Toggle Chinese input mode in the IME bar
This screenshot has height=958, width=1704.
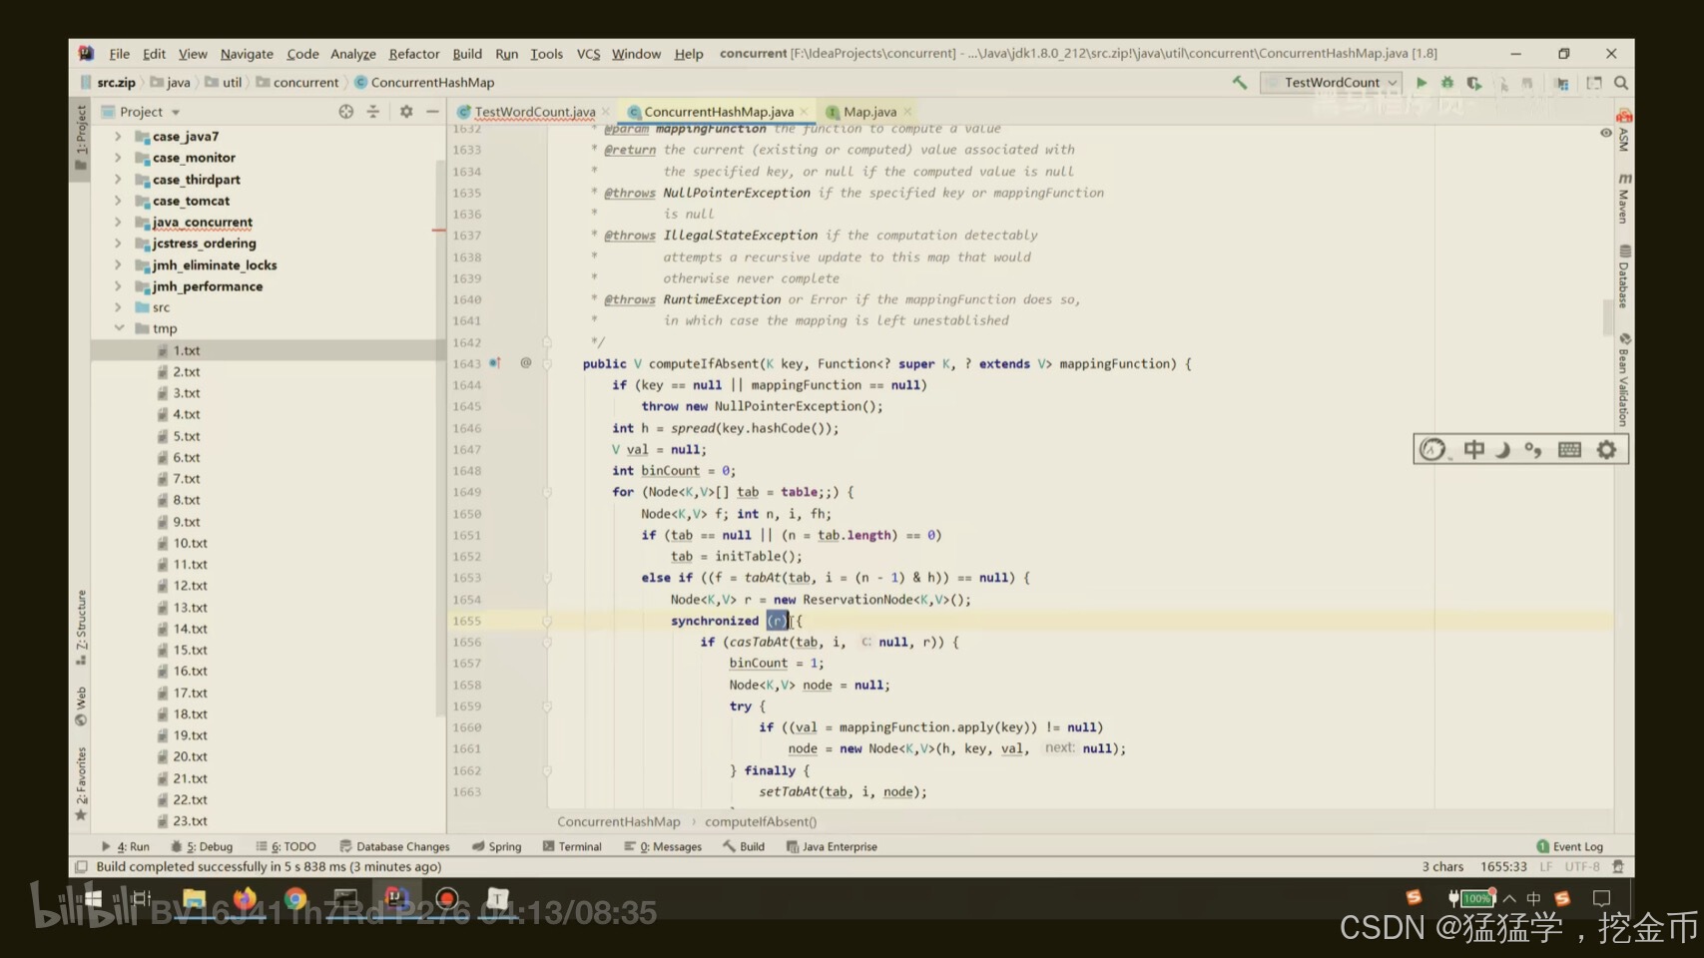pos(1473,450)
